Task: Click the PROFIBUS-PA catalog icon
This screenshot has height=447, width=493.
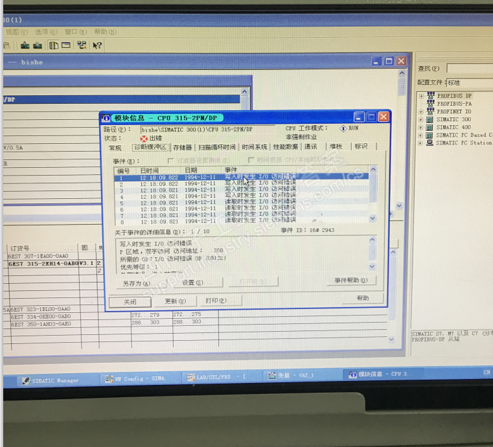Action: (431, 104)
